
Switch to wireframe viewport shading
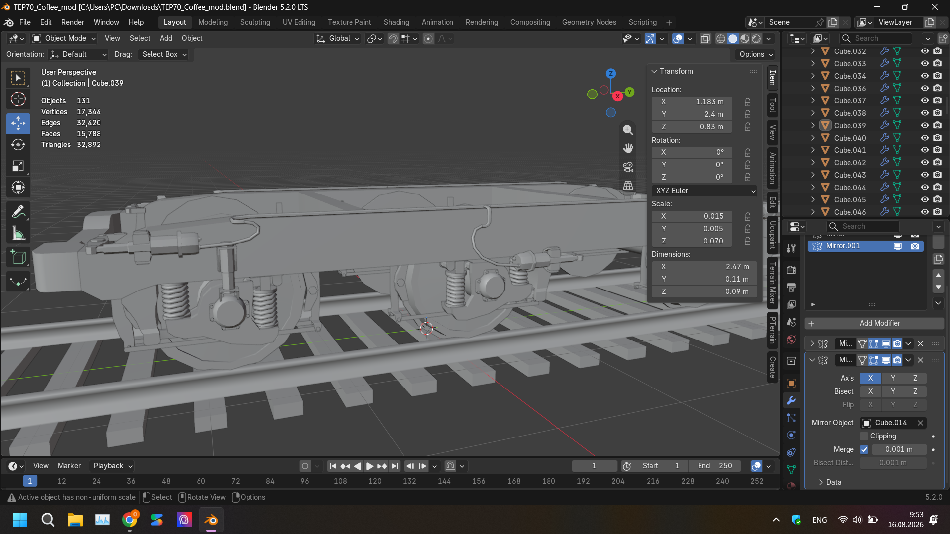point(721,39)
